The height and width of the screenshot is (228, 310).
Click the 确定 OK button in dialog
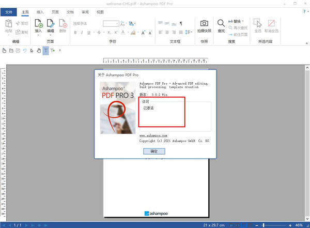(x=154, y=151)
